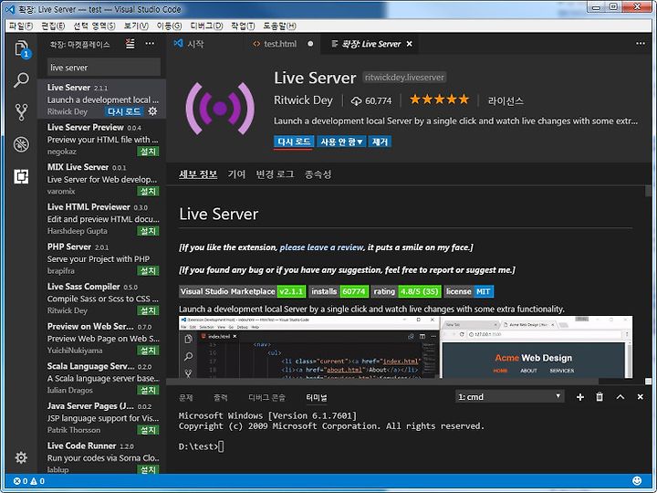The width and height of the screenshot is (657, 493).
Task: Click the Live Server row gear icon
Action: point(153,111)
